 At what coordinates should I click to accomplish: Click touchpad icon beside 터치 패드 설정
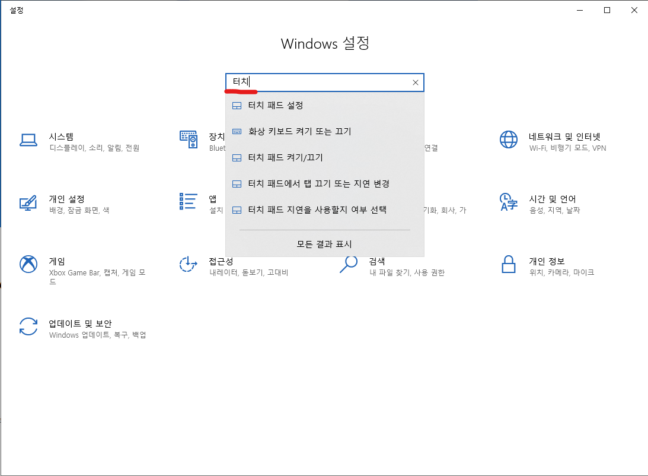tap(237, 106)
